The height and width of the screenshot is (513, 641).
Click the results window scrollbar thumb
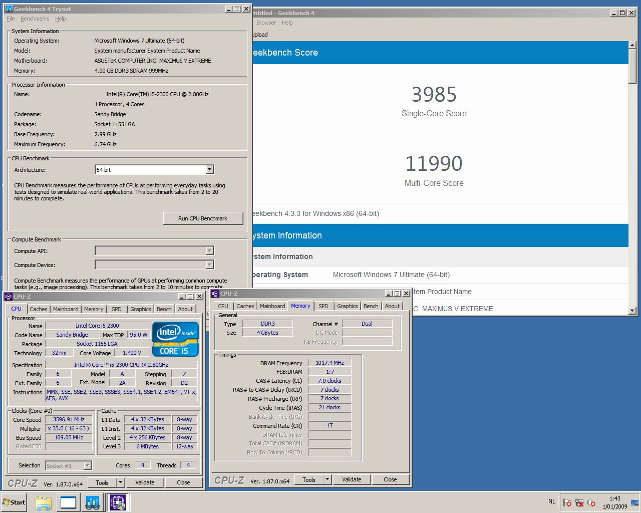[632, 66]
